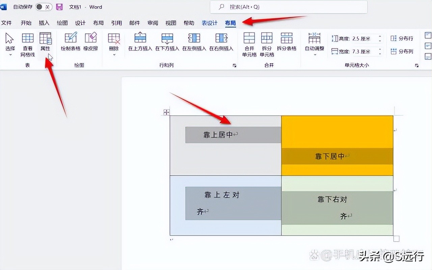Switch to the Home (开始) tab

26,23
